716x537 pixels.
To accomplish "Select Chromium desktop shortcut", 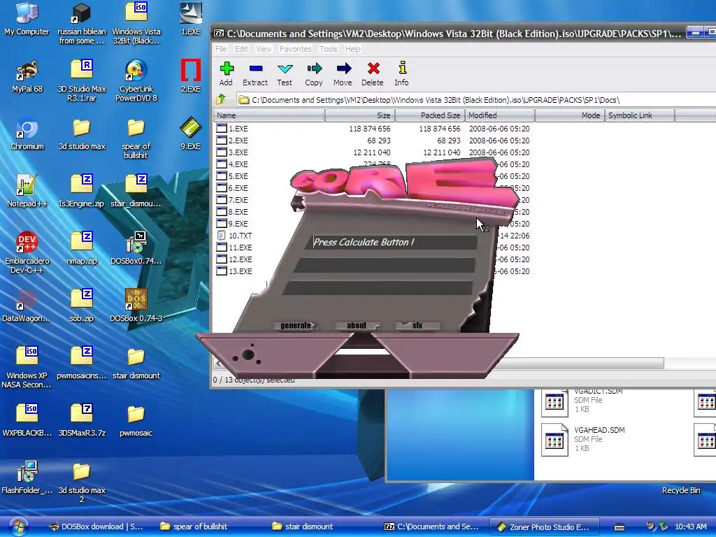I will pos(27,134).
